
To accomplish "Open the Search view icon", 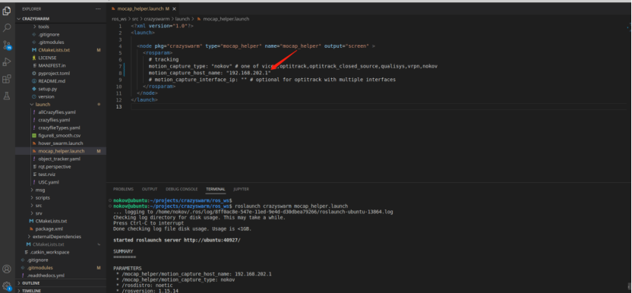I will pos(7,27).
